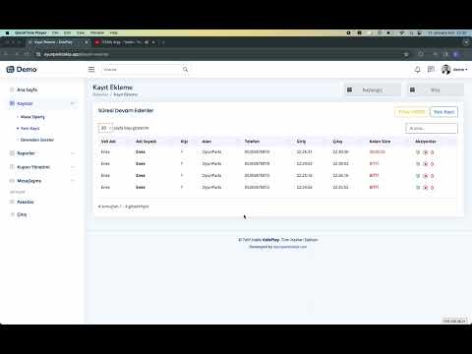The image size is (472, 354).
Task: Open the rows-per-page dropdown
Action: click(x=105, y=128)
